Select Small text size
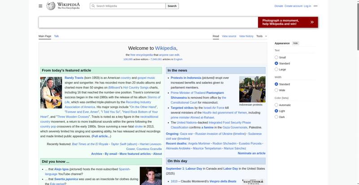This screenshot has width=359, height=185. (276, 57)
